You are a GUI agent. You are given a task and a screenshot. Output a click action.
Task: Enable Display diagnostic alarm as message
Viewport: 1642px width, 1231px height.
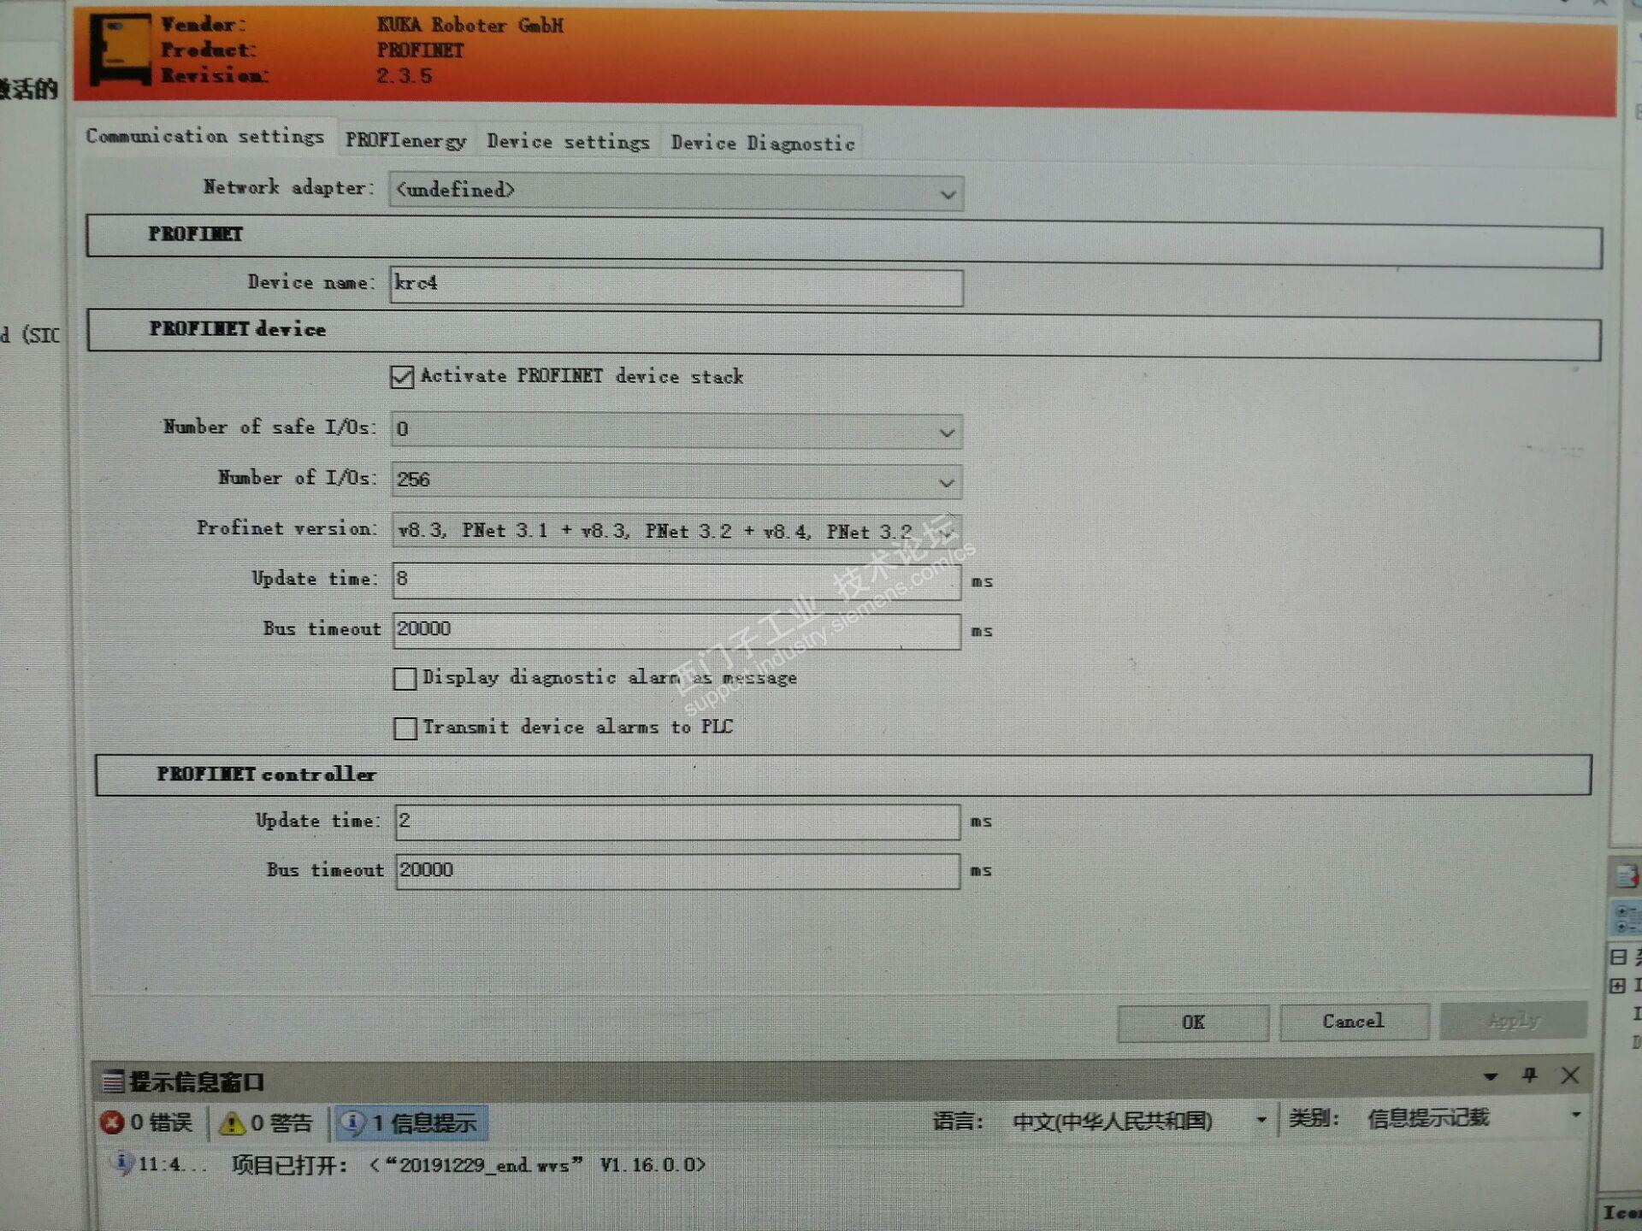tap(405, 679)
